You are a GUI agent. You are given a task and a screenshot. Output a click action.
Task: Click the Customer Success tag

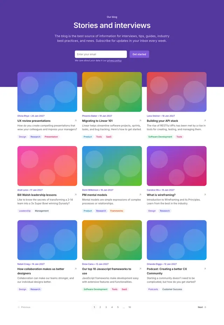point(172,289)
